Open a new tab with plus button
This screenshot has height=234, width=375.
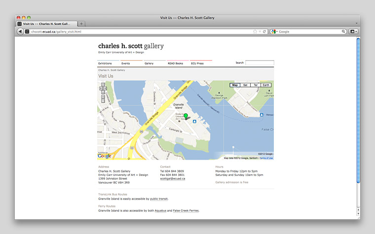coord(81,24)
